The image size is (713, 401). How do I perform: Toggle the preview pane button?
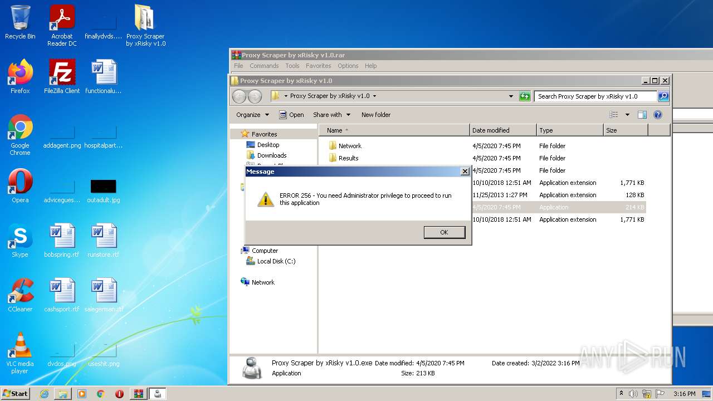coord(642,115)
